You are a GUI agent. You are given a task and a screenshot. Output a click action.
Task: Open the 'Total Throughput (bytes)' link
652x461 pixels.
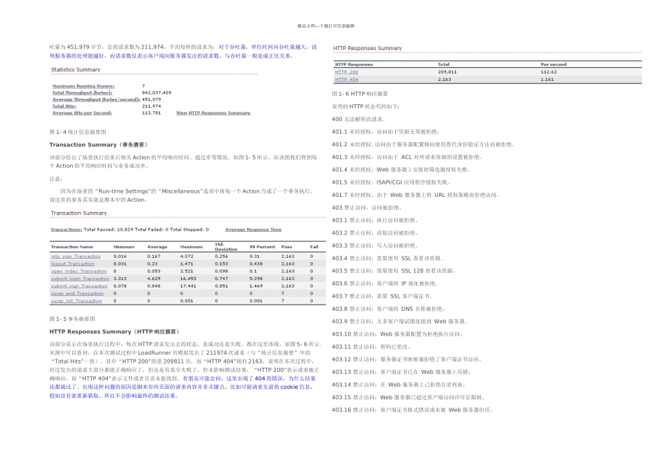[x=82, y=93]
